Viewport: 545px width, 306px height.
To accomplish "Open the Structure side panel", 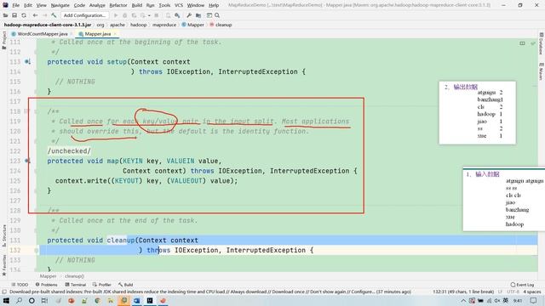I will pos(4,235).
